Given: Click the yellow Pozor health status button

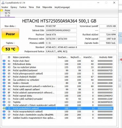Looking at the screenshot, I should 10,34.
